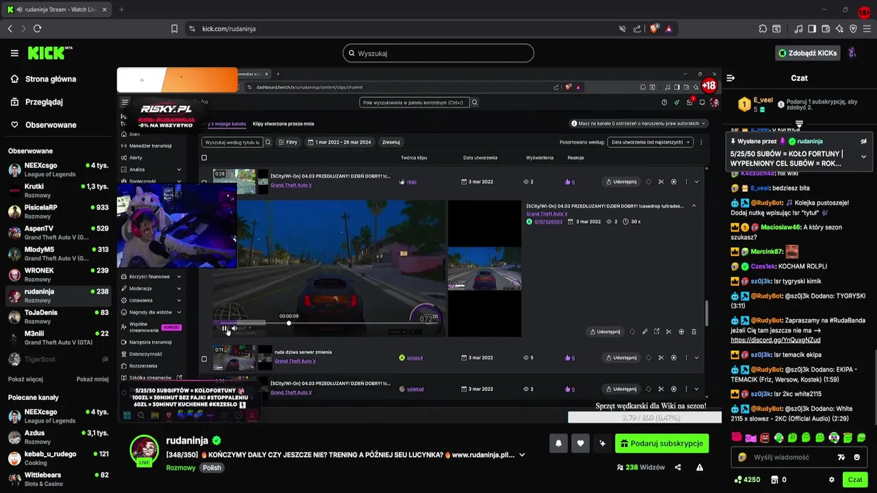Expand Analiza in streamed dashboard sidebar

179,170
